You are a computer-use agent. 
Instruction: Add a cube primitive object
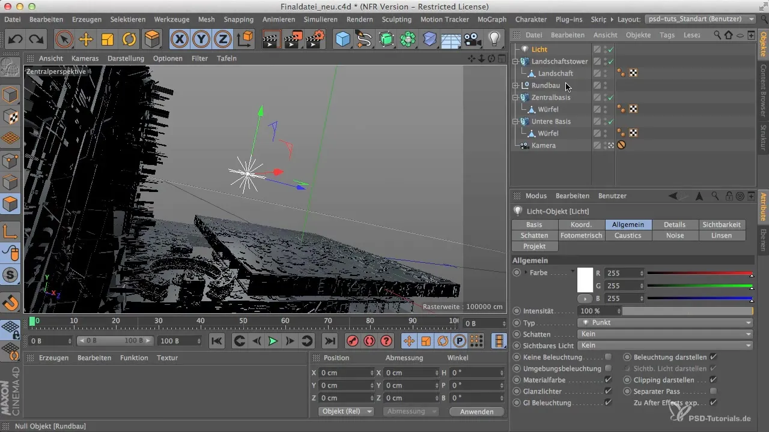pyautogui.click(x=342, y=40)
